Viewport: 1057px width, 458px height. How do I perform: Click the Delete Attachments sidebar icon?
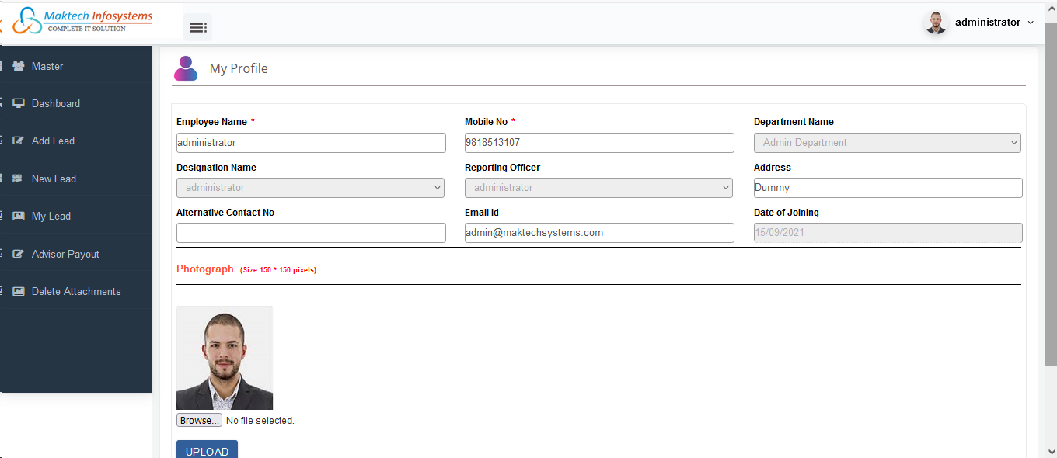[x=18, y=291]
